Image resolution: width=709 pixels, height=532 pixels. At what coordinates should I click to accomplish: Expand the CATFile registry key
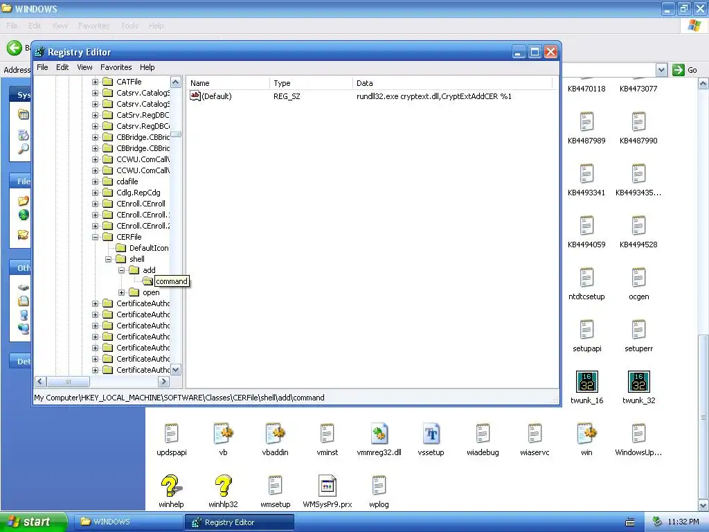pos(95,82)
